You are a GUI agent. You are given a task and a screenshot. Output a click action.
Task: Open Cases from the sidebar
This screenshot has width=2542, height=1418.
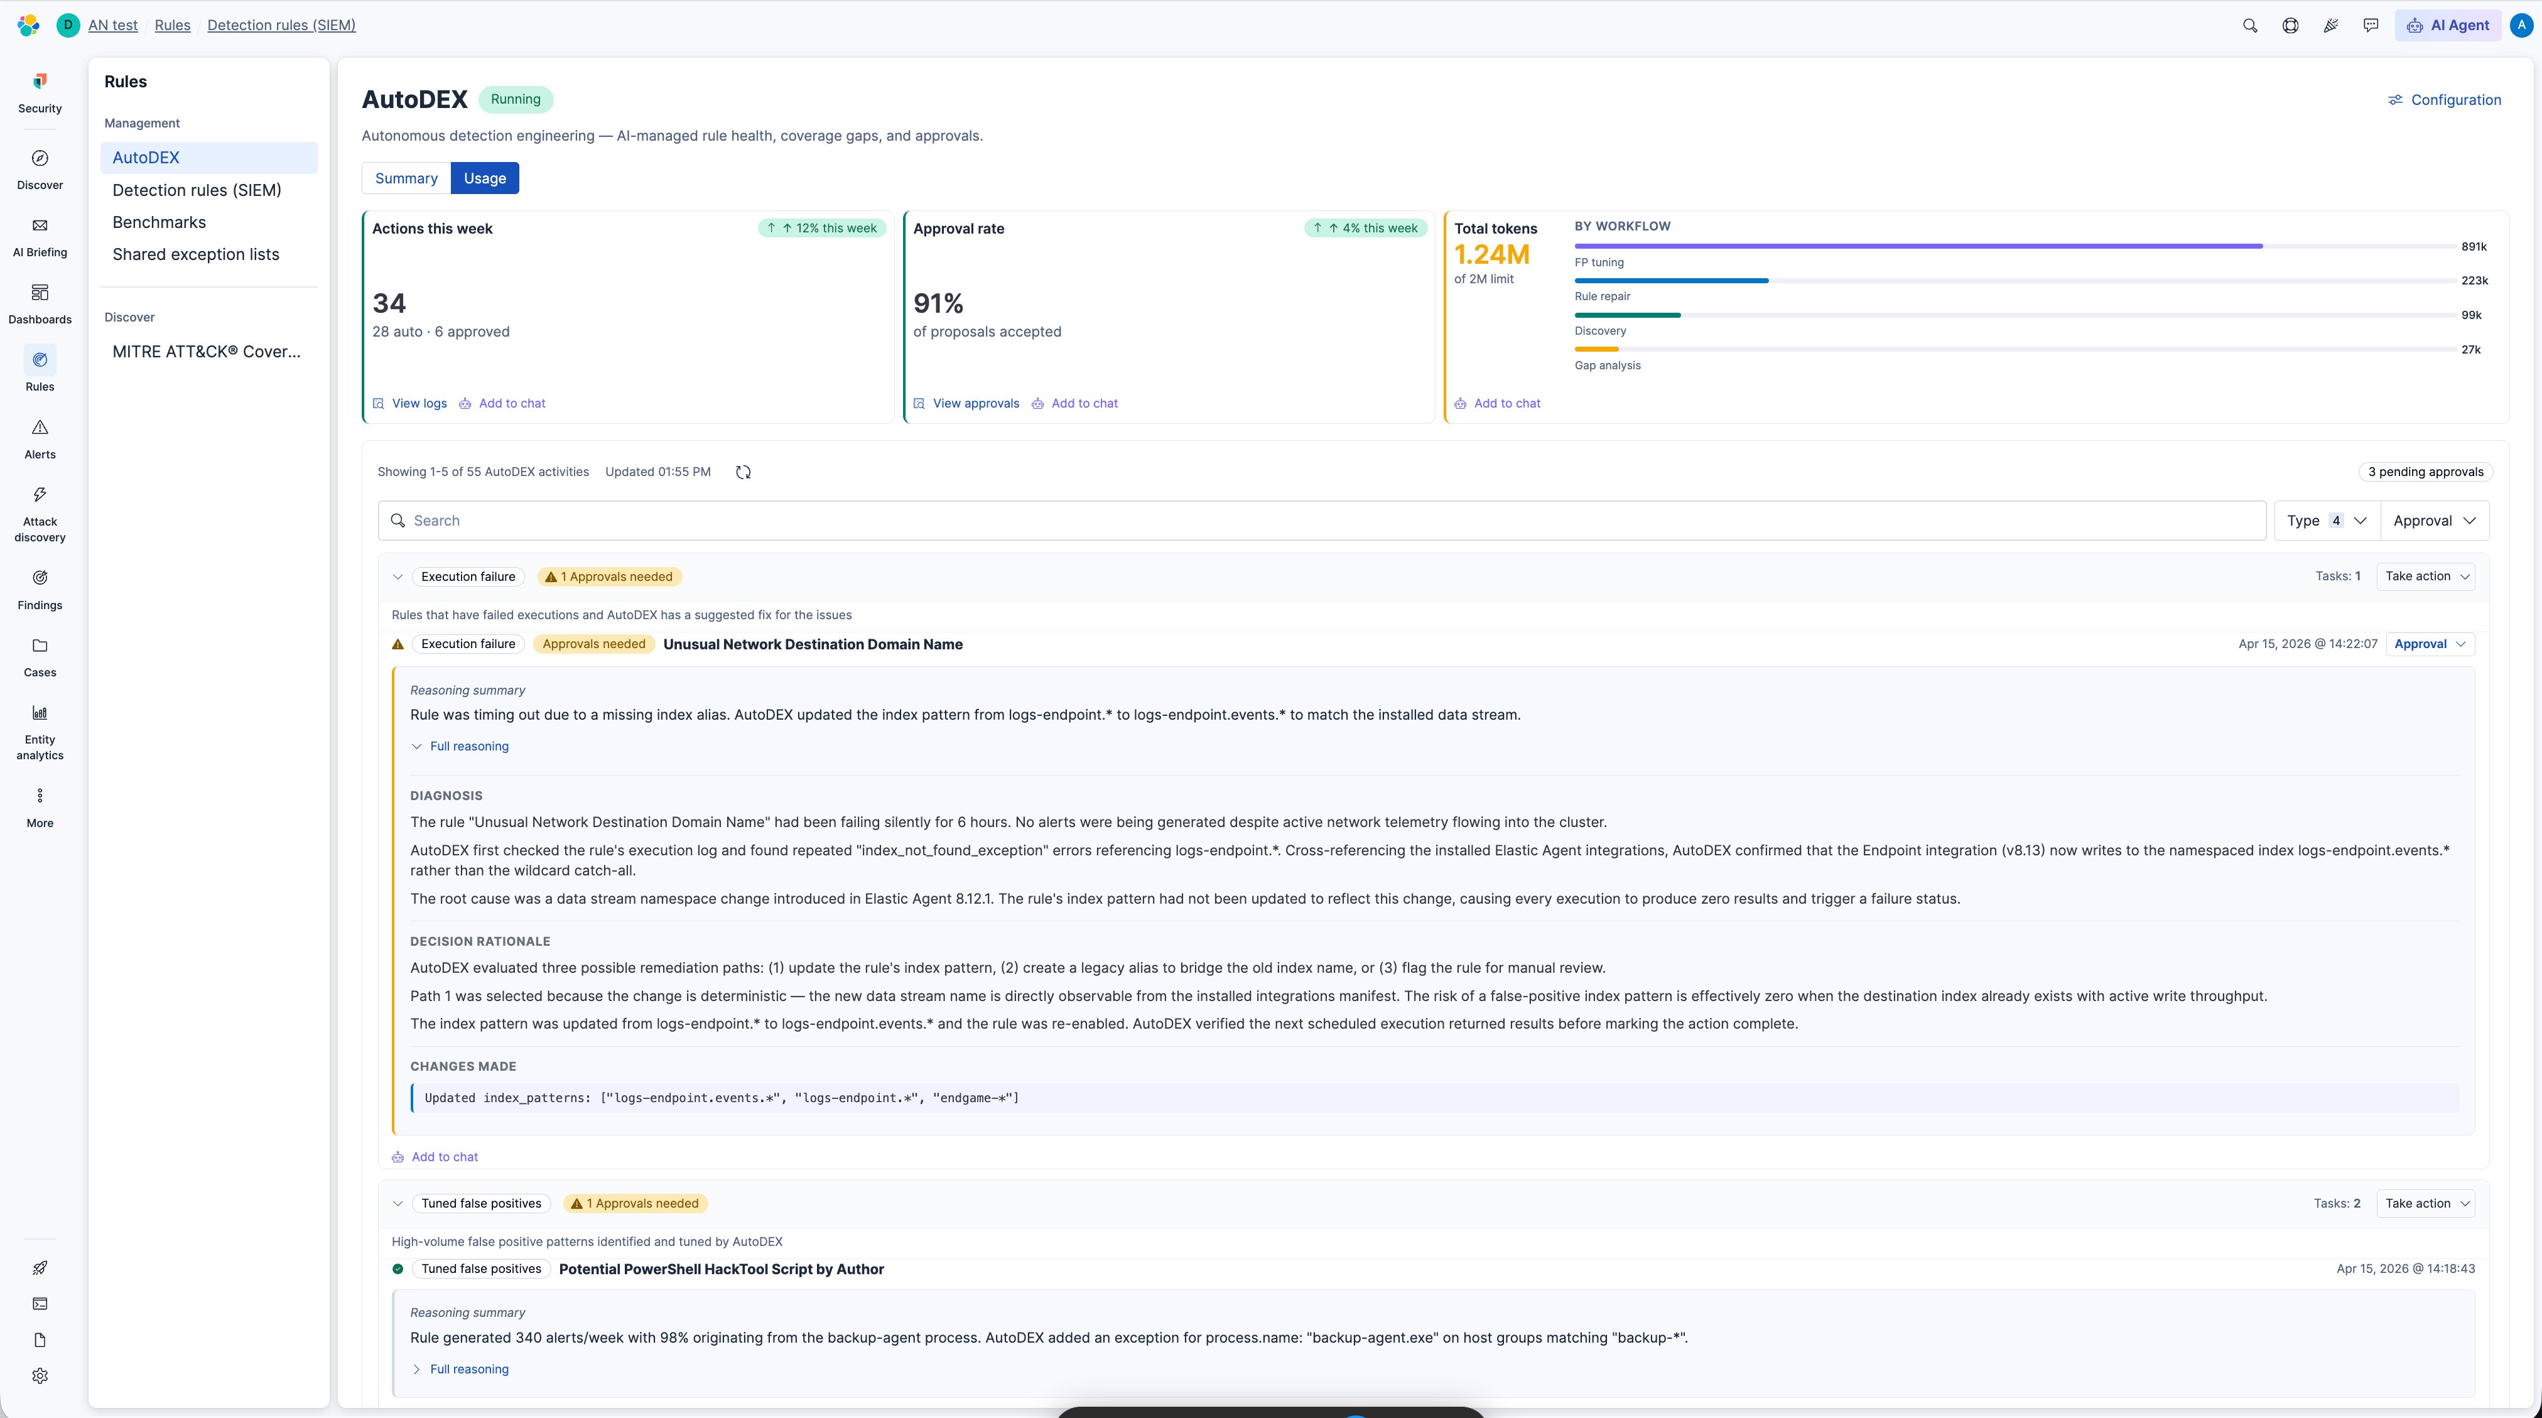click(x=40, y=658)
